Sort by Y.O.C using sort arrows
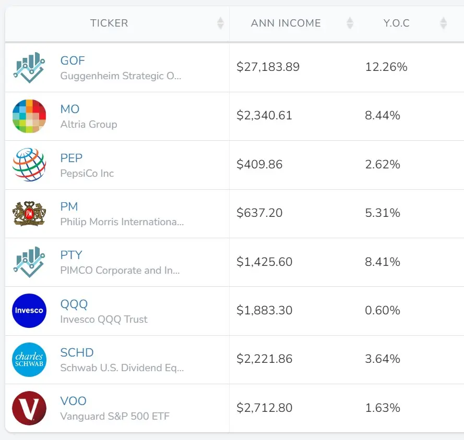 click(x=443, y=23)
